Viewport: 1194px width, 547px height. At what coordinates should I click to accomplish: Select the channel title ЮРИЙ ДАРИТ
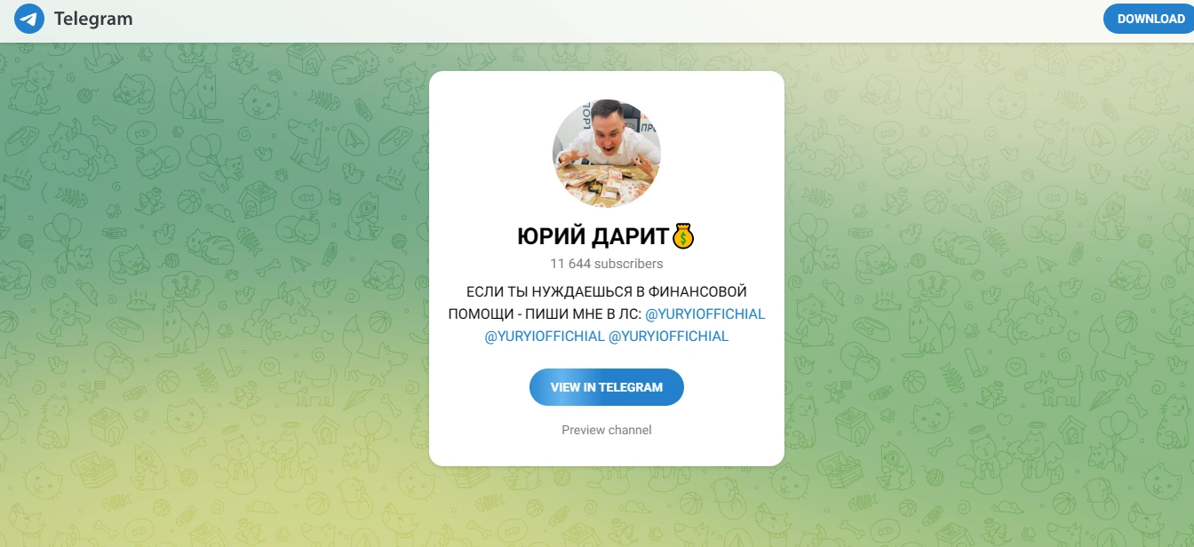point(593,237)
